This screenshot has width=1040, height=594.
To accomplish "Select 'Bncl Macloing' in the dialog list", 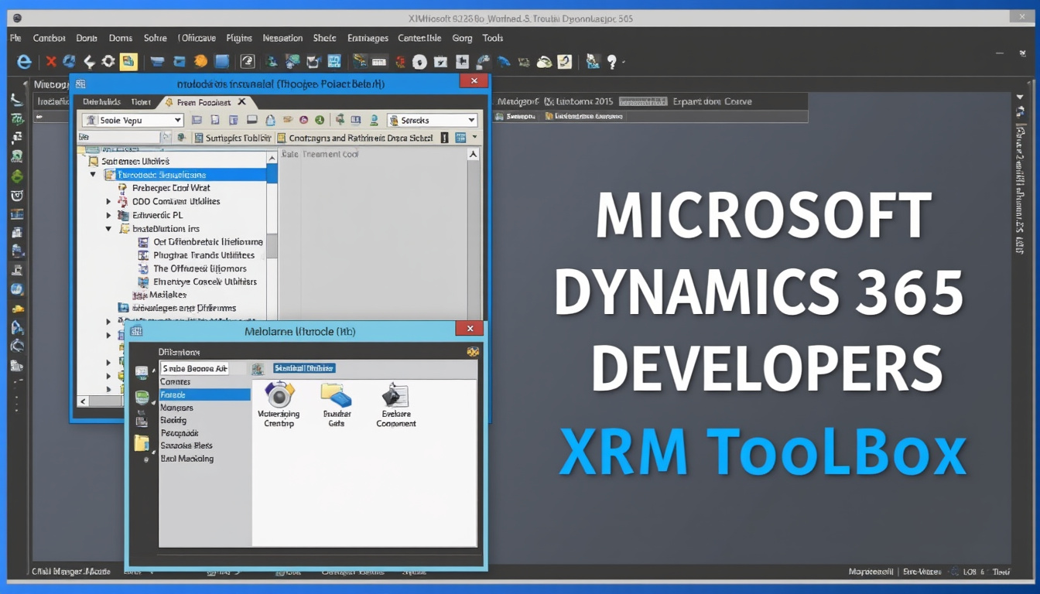I will point(187,459).
